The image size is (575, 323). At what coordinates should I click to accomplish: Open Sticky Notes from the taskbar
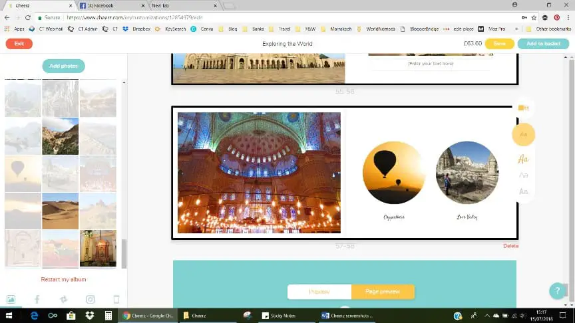point(279,315)
